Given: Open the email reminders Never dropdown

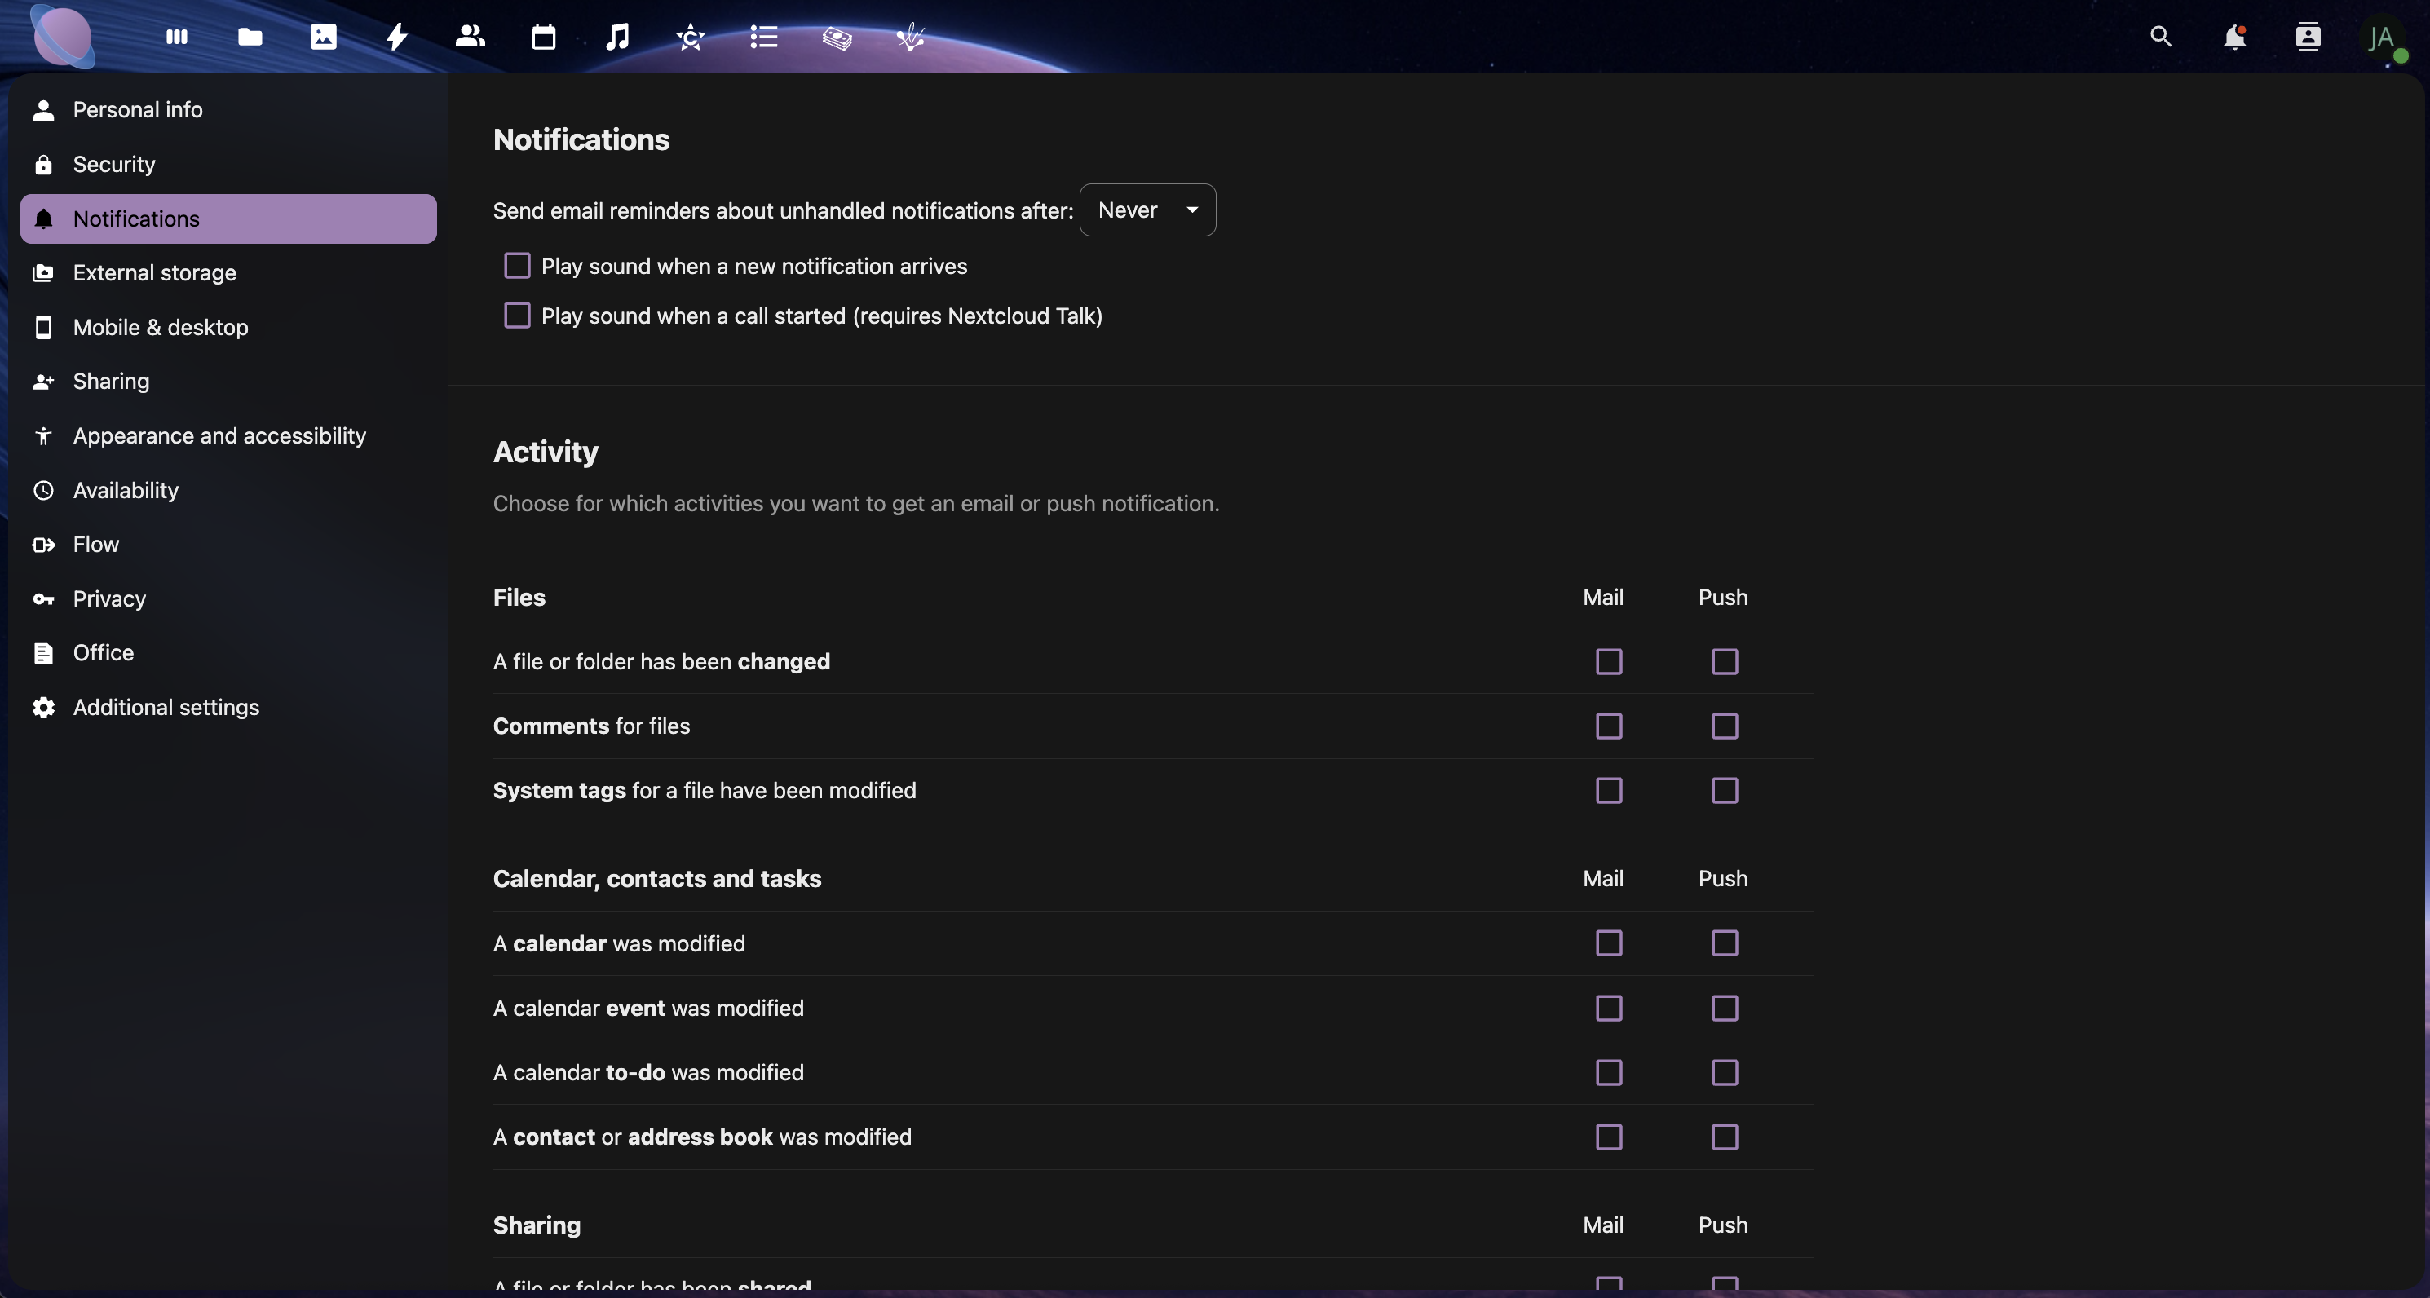Looking at the screenshot, I should [1147, 210].
